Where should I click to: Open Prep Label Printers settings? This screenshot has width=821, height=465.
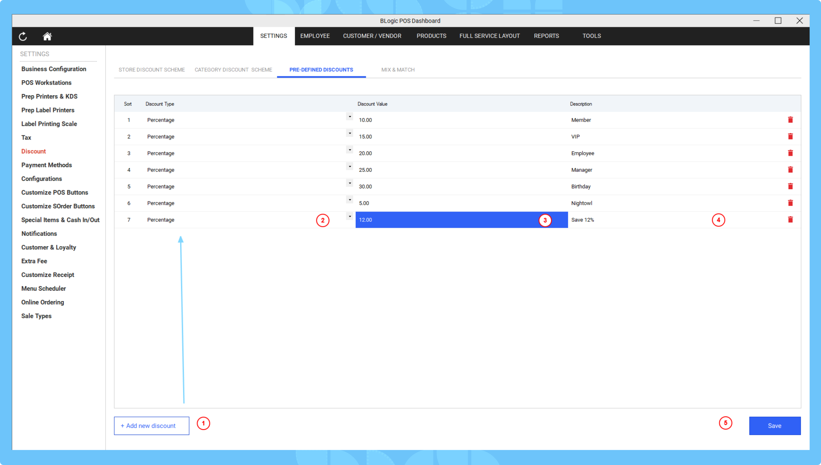(x=48, y=110)
